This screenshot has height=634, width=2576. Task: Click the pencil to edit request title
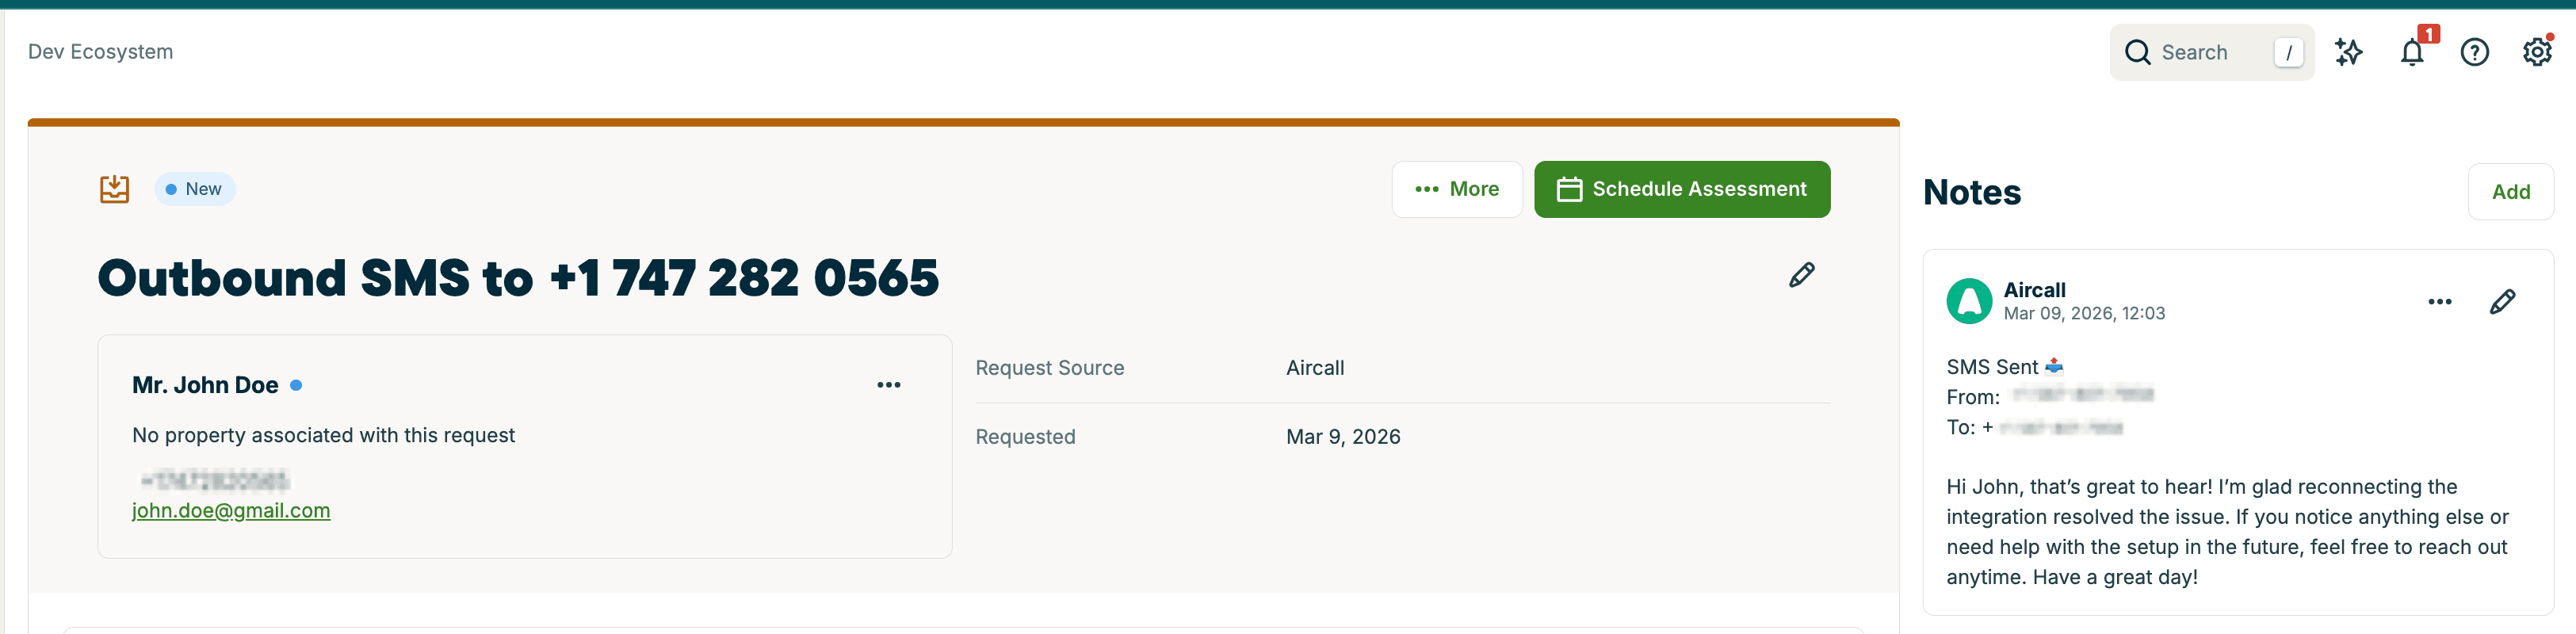[x=1801, y=275]
